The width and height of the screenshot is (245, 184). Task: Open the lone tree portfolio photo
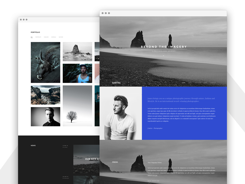tap(77, 106)
